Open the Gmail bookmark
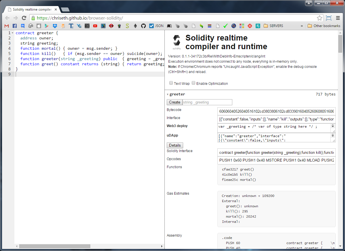 pos(7,26)
